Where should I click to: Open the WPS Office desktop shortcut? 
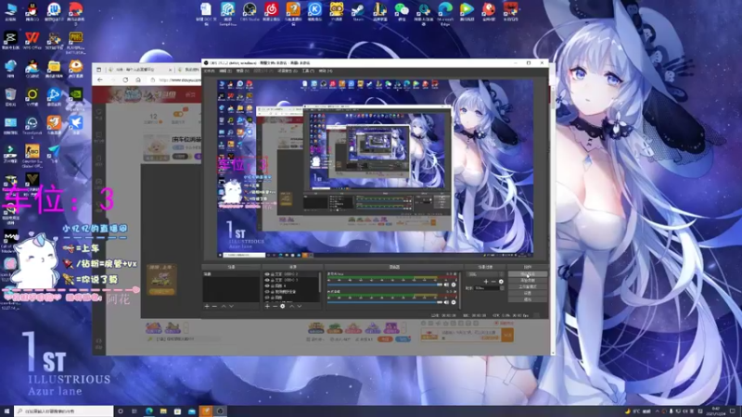pyautogui.click(x=32, y=41)
